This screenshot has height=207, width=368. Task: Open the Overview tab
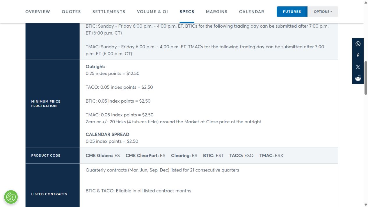pyautogui.click(x=38, y=12)
